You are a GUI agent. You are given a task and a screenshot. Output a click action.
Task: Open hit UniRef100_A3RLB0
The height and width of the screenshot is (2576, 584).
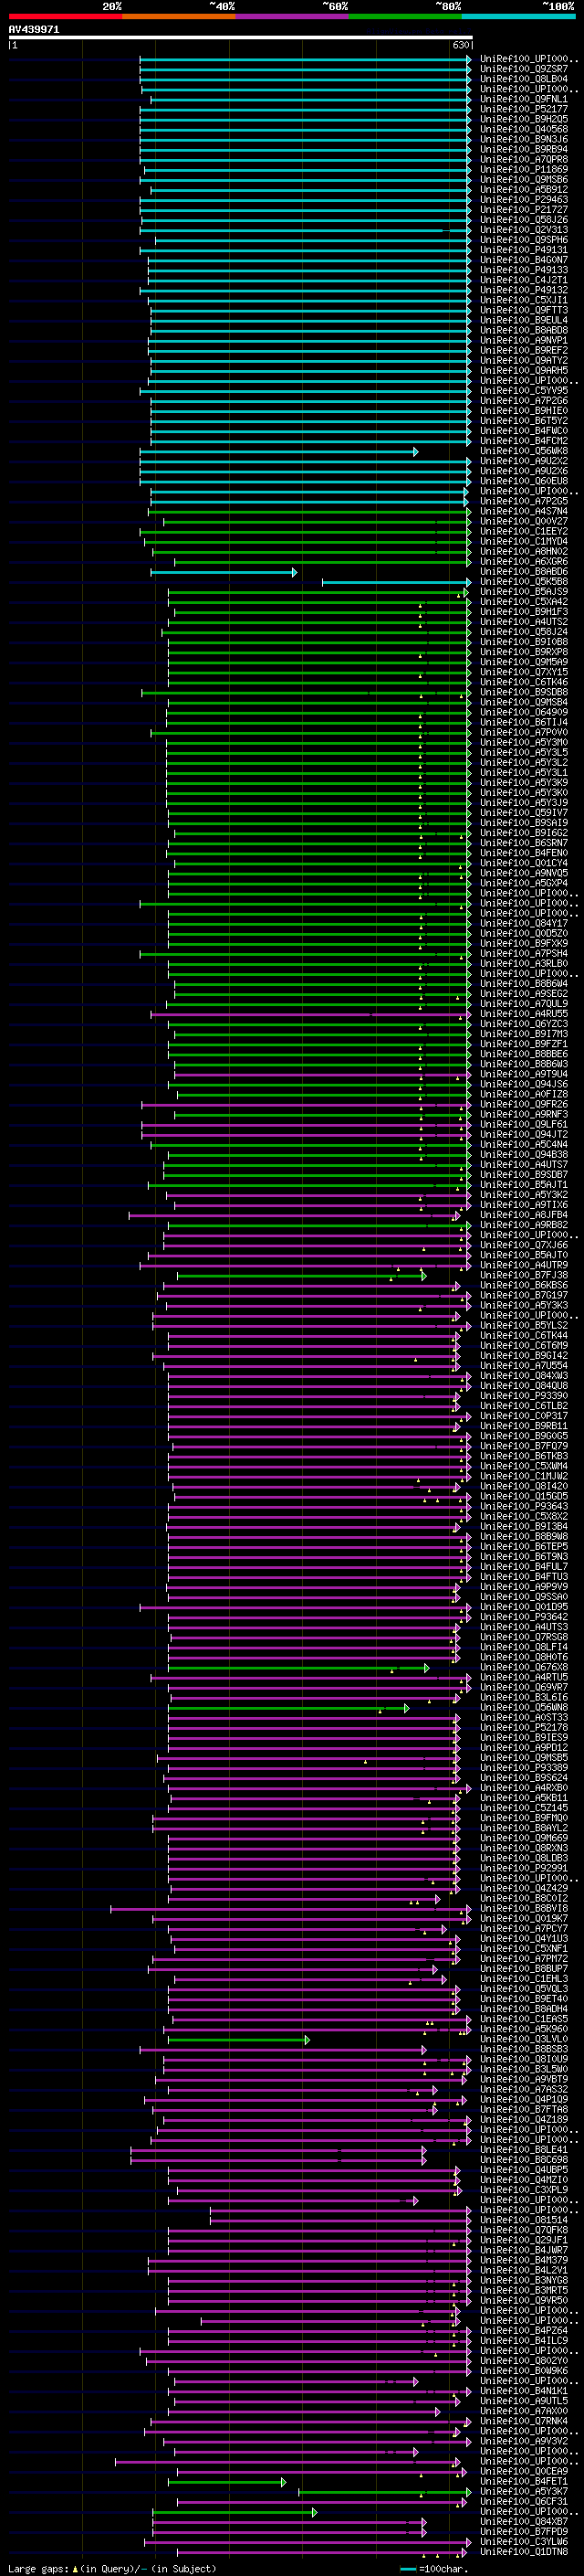point(524,964)
